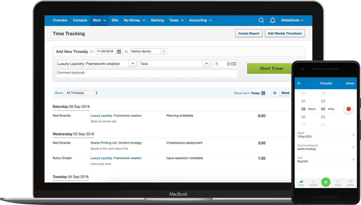This screenshot has width=361, height=205.
Task: Click the Add Weekly Timesheet button
Action: pos(285,33)
